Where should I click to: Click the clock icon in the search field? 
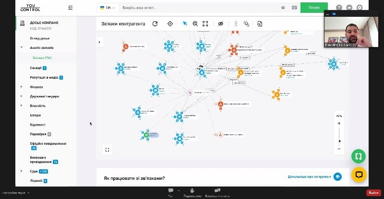pos(283,8)
